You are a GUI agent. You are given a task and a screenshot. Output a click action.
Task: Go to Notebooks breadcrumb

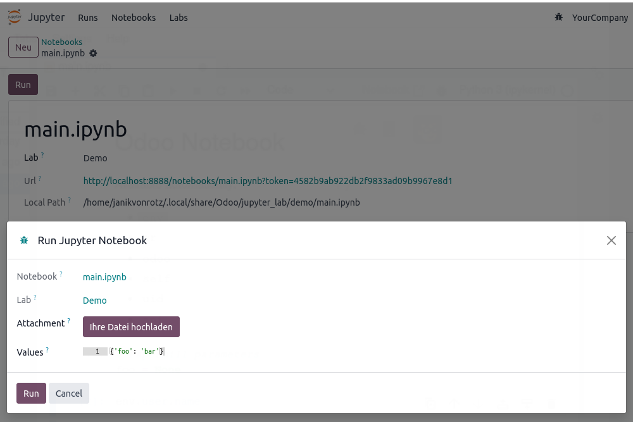tap(61, 42)
